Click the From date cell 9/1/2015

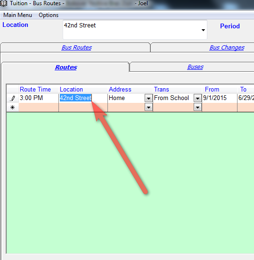coord(220,98)
